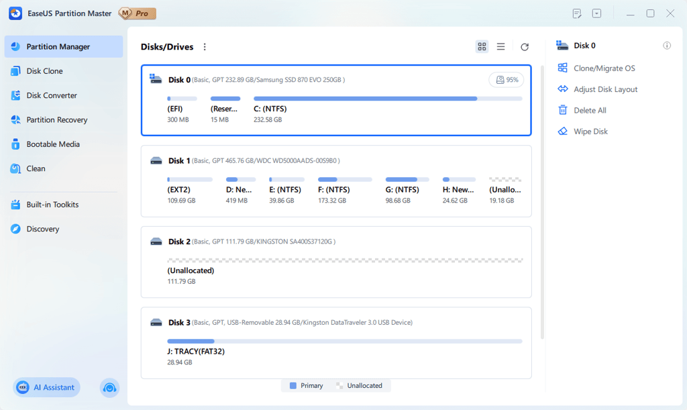
Task: Click the Unallocated legend swatch
Action: coord(339,385)
